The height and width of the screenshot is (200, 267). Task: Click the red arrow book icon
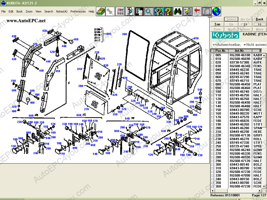pos(197,11)
